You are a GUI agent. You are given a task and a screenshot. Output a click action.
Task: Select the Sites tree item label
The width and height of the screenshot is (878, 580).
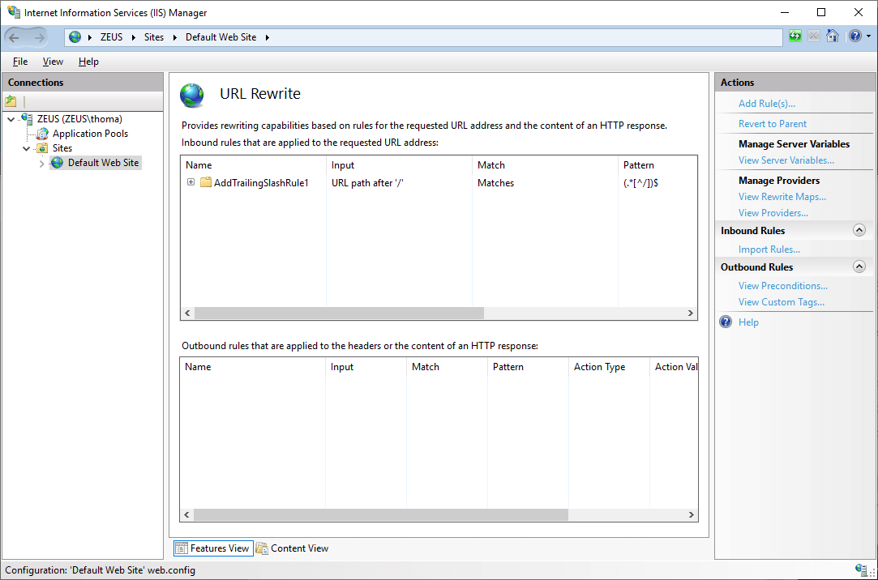coord(62,148)
